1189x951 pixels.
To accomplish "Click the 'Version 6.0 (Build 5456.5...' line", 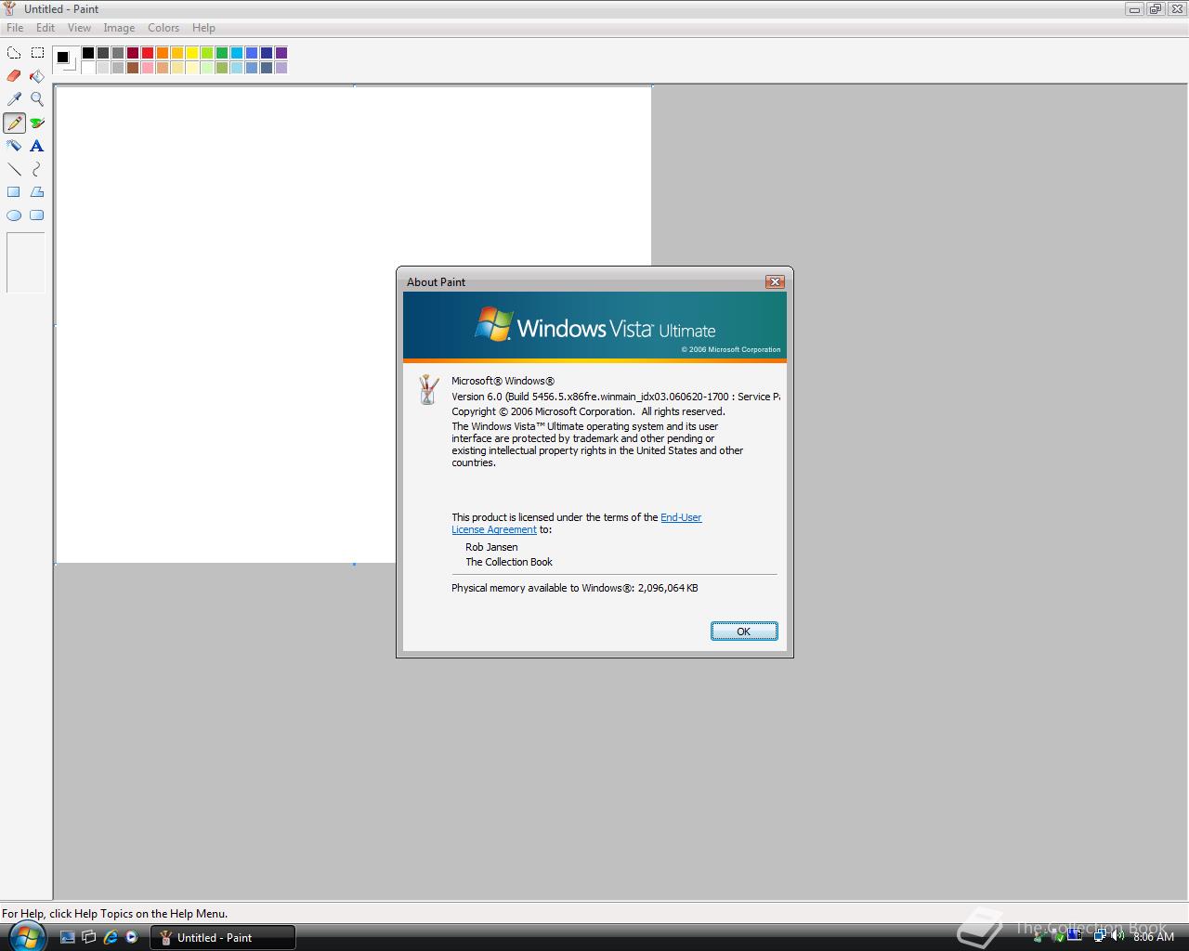I will pos(616,397).
